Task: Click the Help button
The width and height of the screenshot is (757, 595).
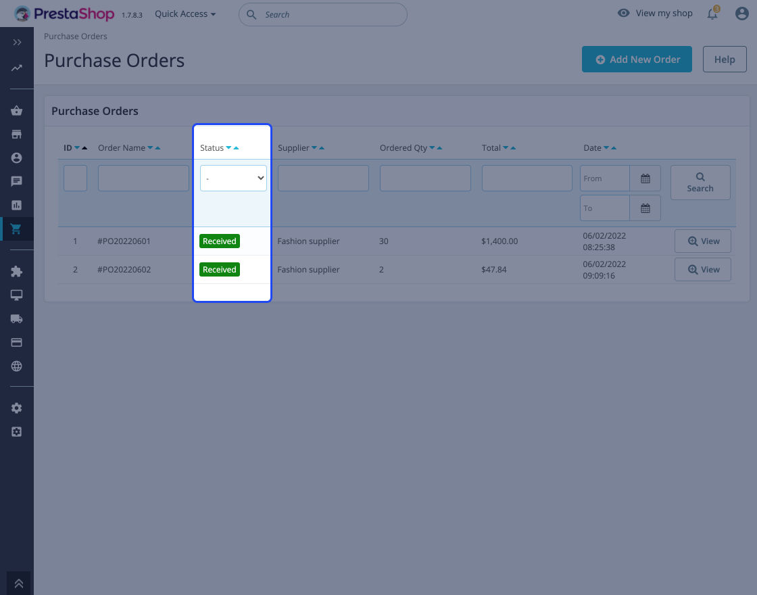Action: 725,59
